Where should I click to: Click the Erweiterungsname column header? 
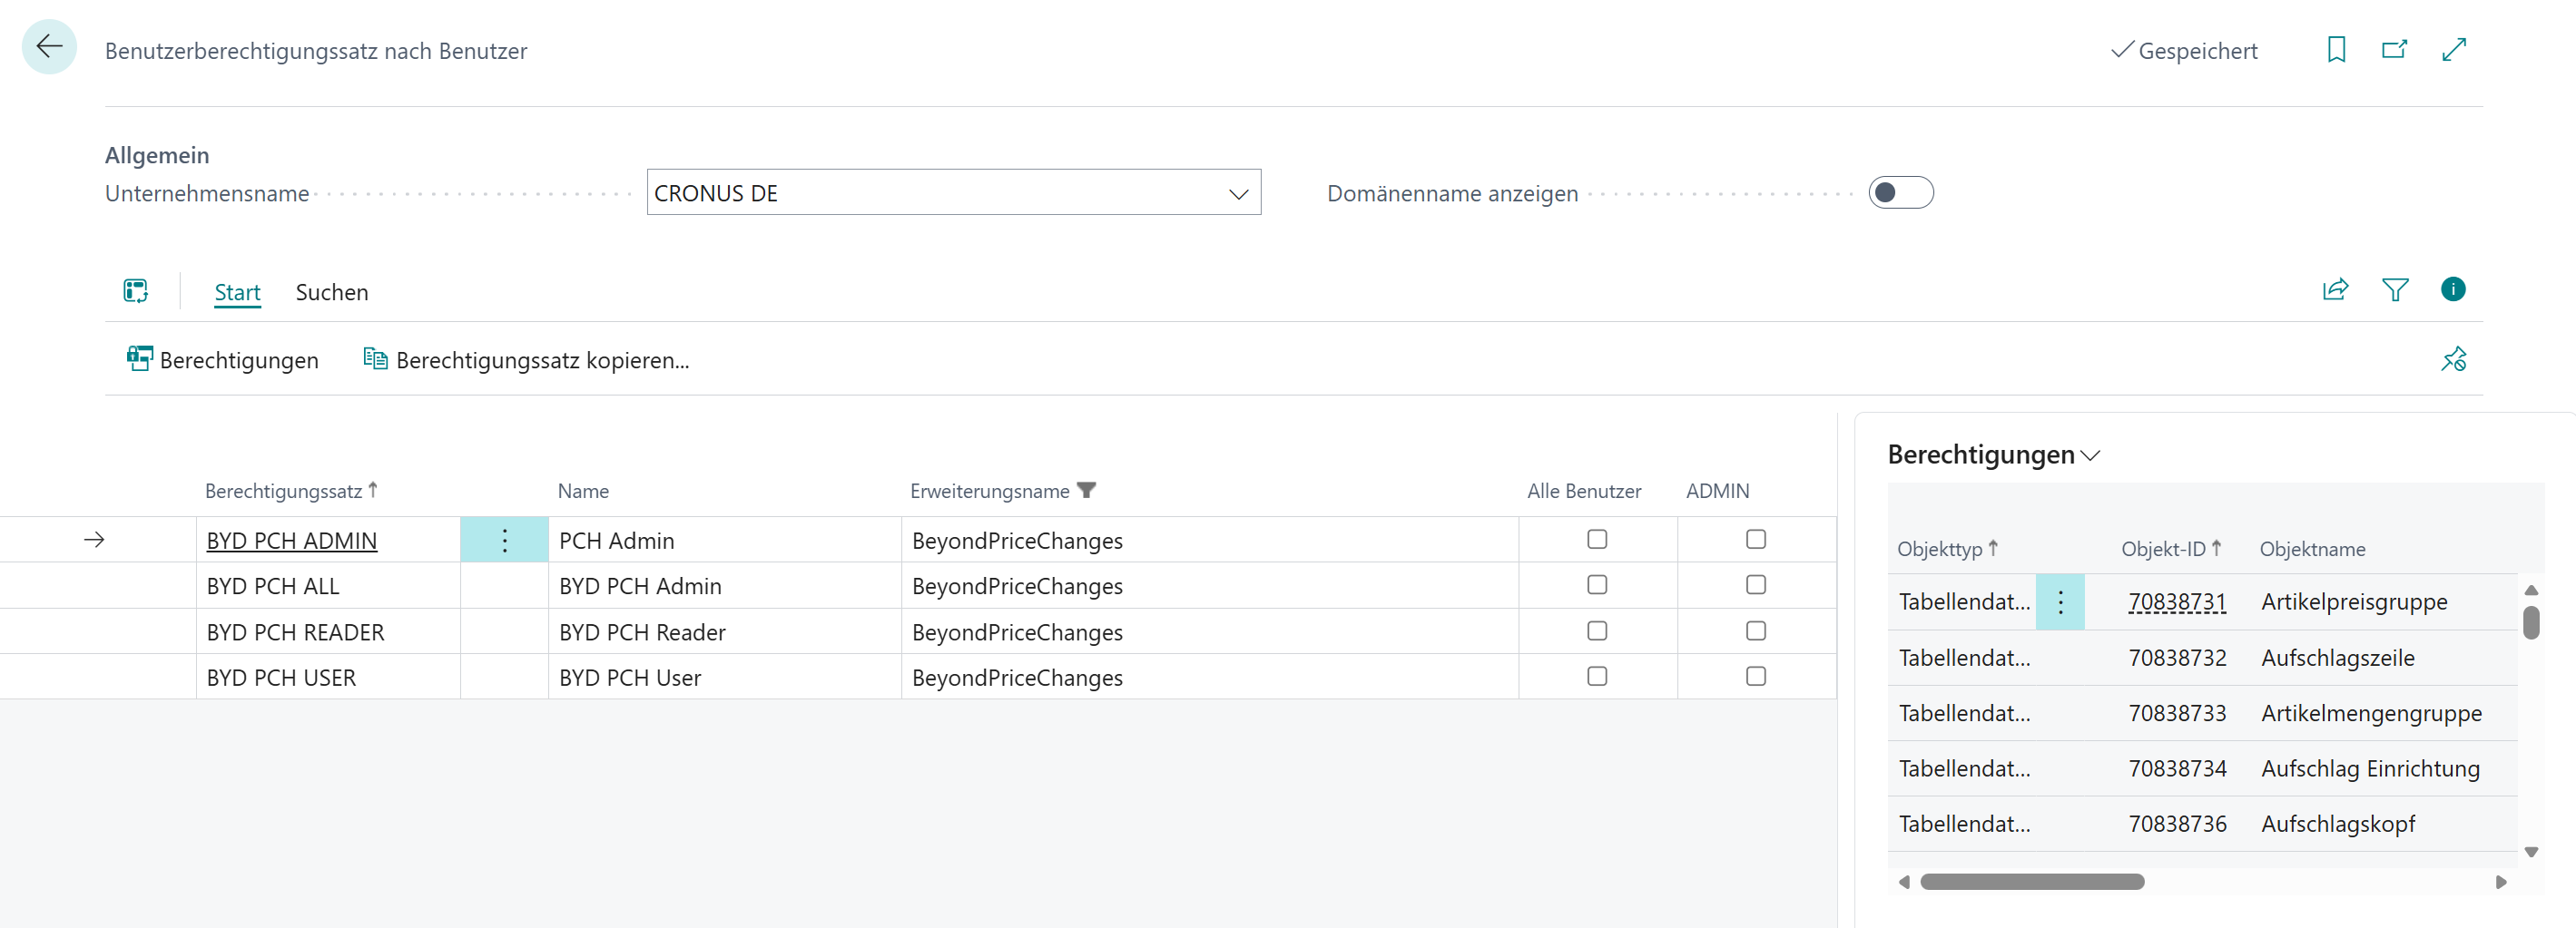click(x=989, y=491)
